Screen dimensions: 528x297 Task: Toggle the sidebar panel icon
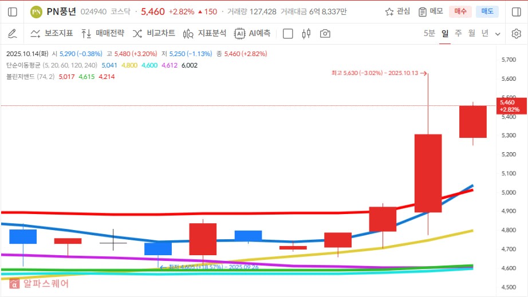(x=13, y=11)
